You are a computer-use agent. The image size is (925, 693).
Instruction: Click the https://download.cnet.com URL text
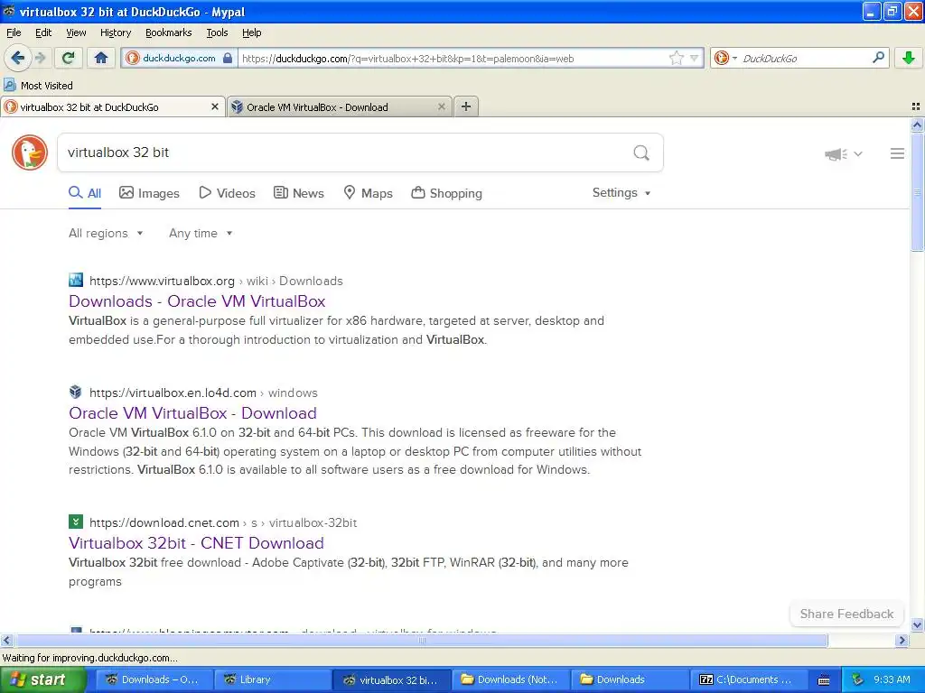pyautogui.click(x=164, y=522)
